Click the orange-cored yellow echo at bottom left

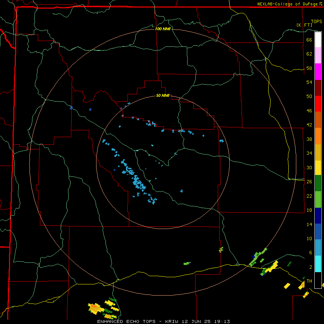coord(96,308)
